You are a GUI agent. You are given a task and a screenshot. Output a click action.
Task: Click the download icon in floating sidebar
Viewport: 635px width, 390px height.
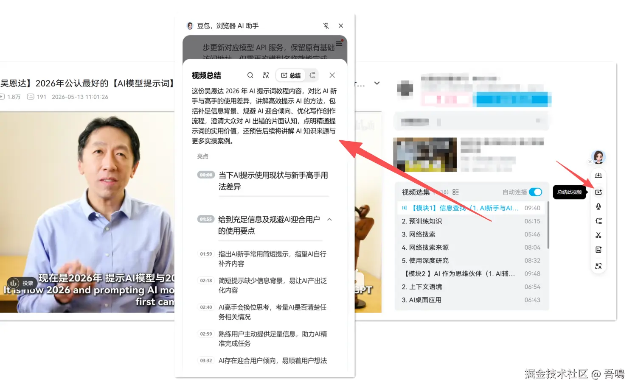point(598,175)
